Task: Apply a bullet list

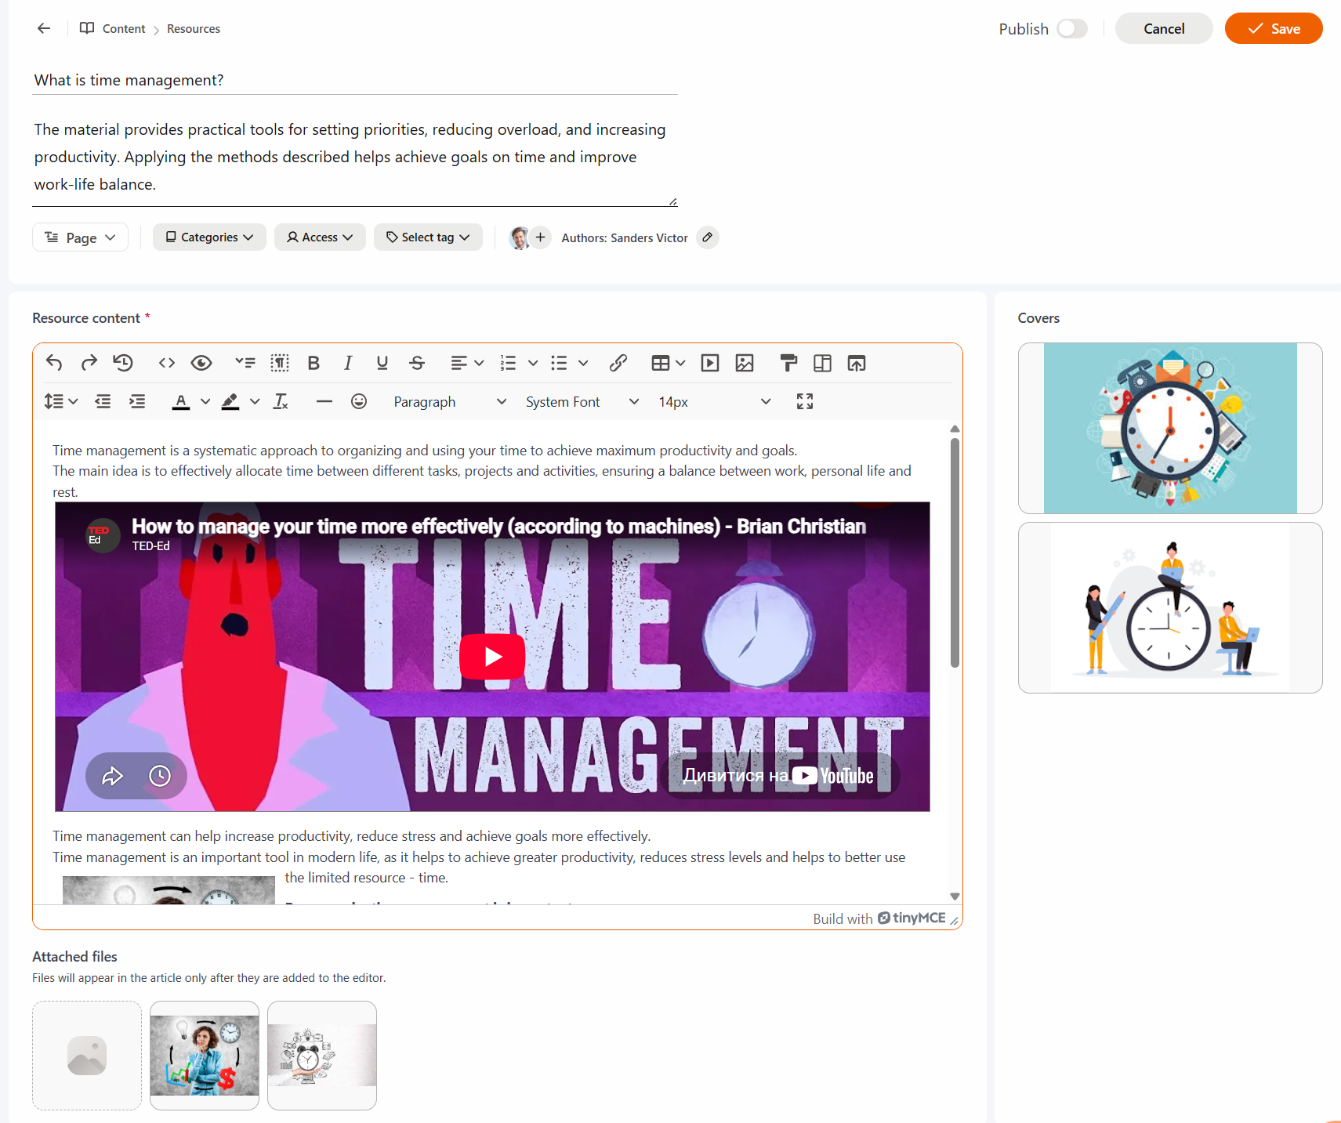Action: click(x=559, y=363)
